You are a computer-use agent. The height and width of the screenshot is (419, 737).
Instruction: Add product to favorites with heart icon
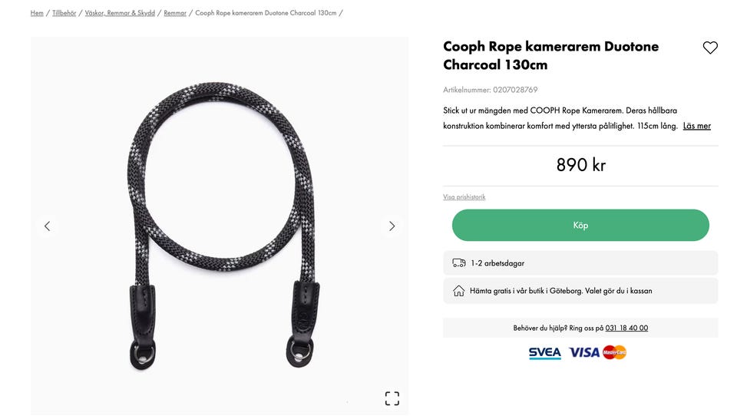[x=710, y=48]
